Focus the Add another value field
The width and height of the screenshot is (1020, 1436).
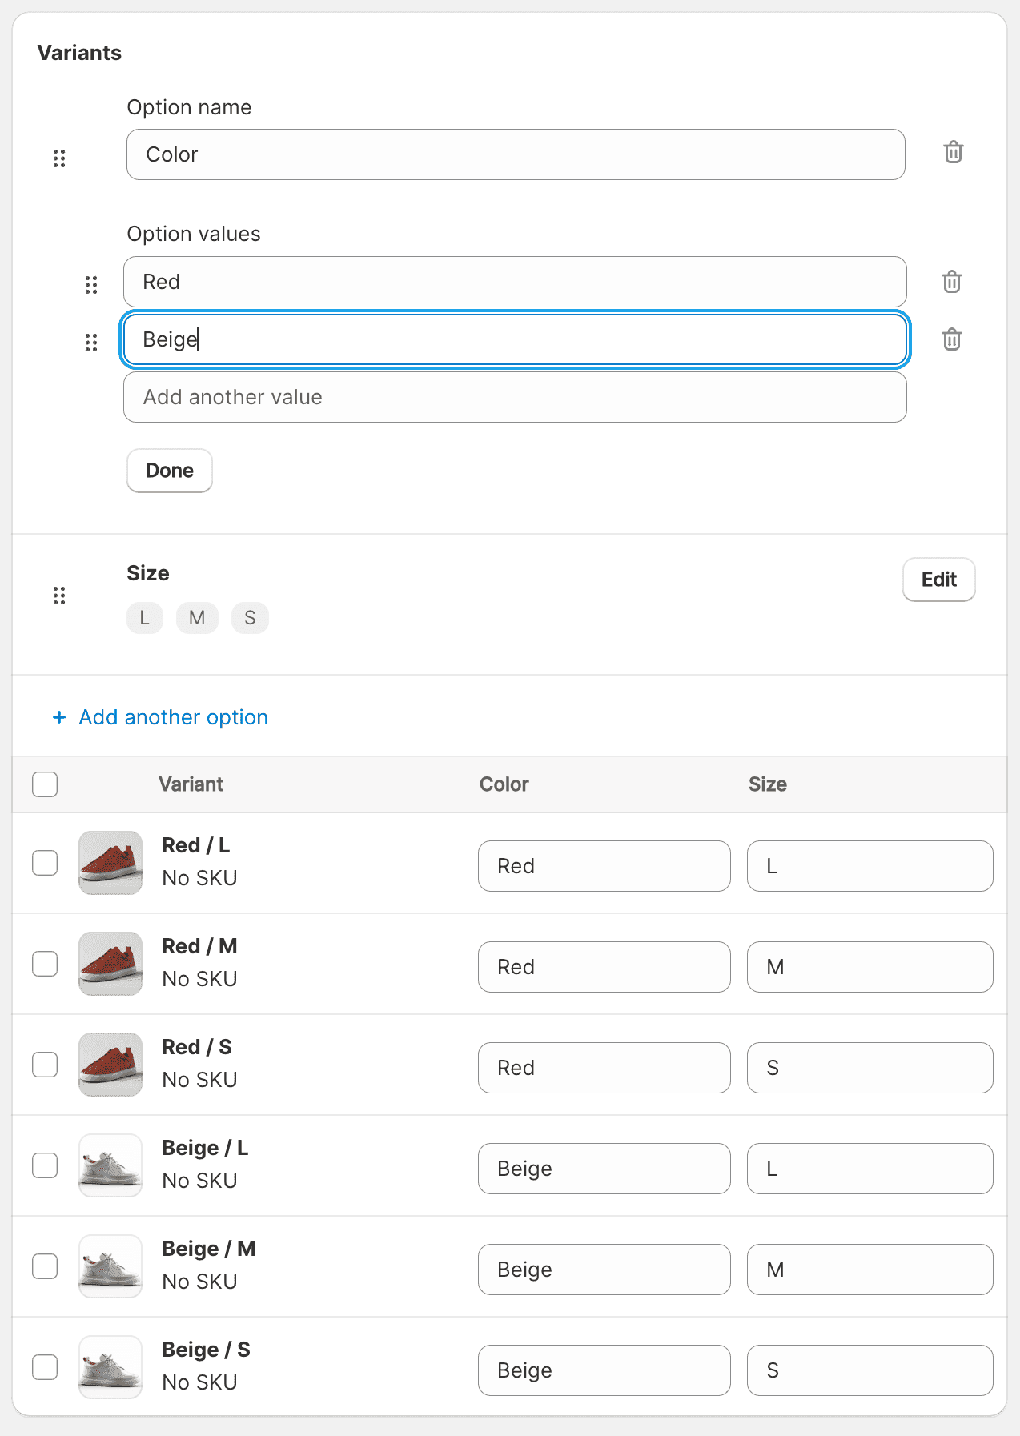click(515, 397)
